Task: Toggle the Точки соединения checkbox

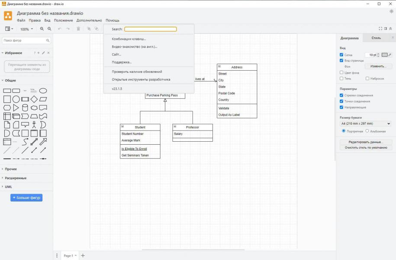Action: click(341, 101)
